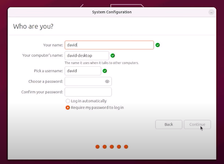Edit the computer's name field david-desktop
Image resolution: width=224 pixels, height=164 pixels.
click(x=87, y=55)
